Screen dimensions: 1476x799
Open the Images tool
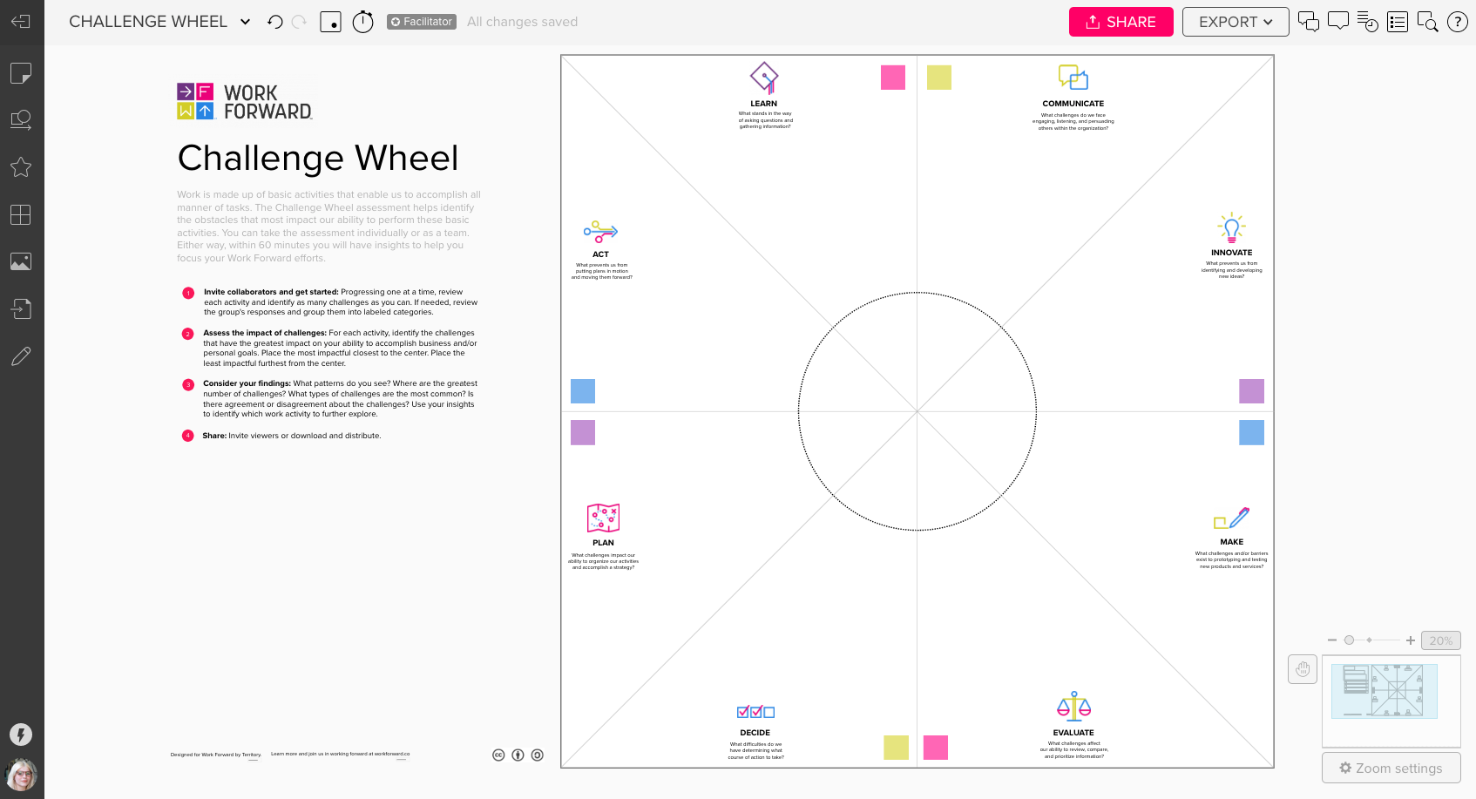[21, 261]
